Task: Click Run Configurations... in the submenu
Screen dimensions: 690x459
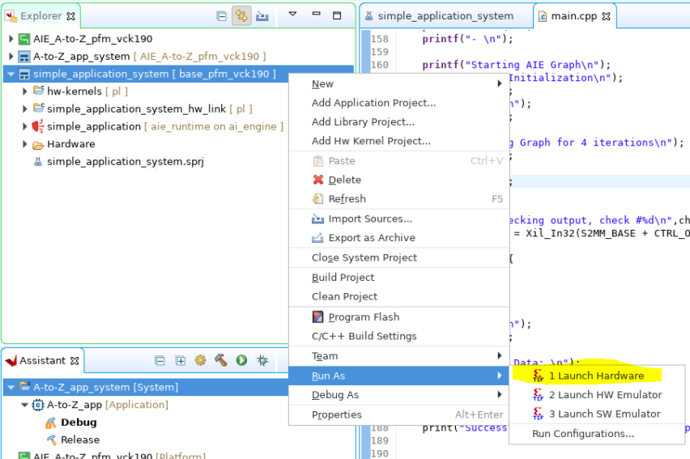Action: 582,433
